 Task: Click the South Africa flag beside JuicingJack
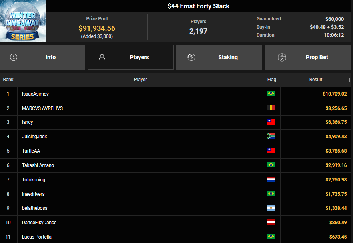coord(271,137)
